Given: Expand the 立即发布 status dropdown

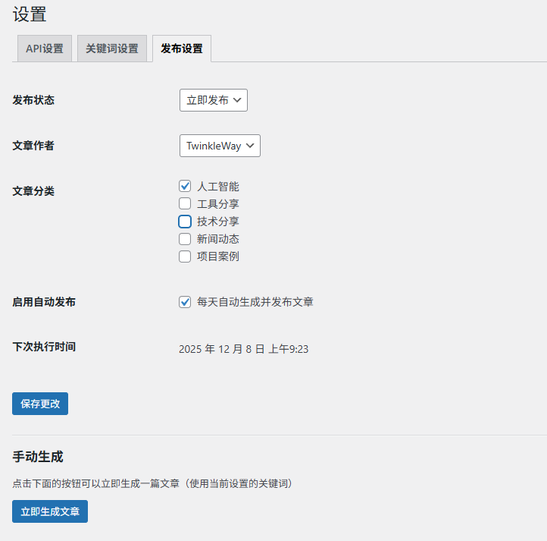Looking at the screenshot, I should 213,100.
